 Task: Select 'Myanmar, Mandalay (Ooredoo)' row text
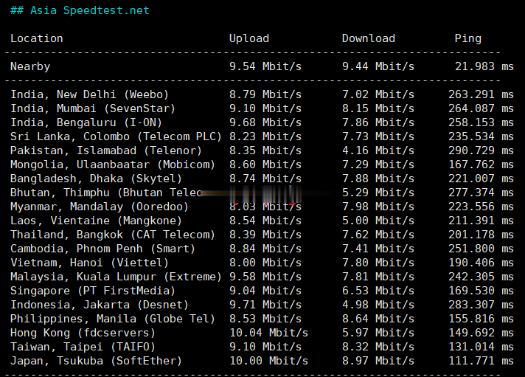pos(100,207)
